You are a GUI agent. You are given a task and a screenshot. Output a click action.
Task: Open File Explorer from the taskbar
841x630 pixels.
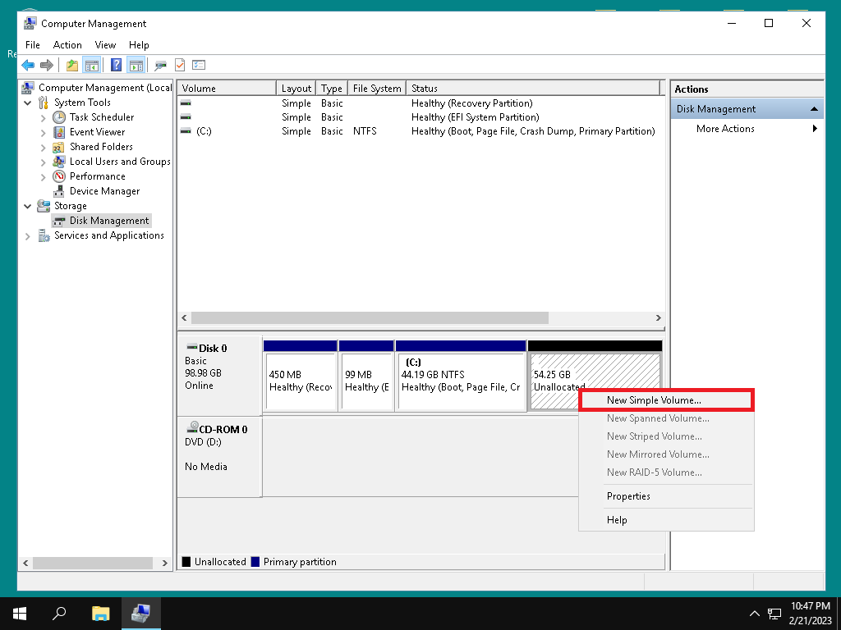100,613
